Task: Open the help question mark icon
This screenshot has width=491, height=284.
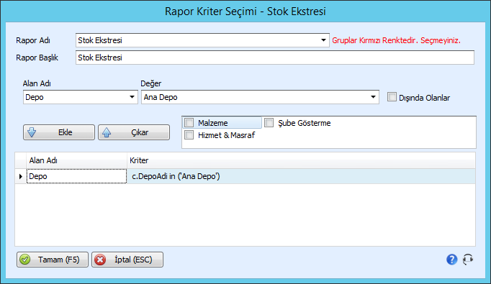Action: pyautogui.click(x=451, y=260)
